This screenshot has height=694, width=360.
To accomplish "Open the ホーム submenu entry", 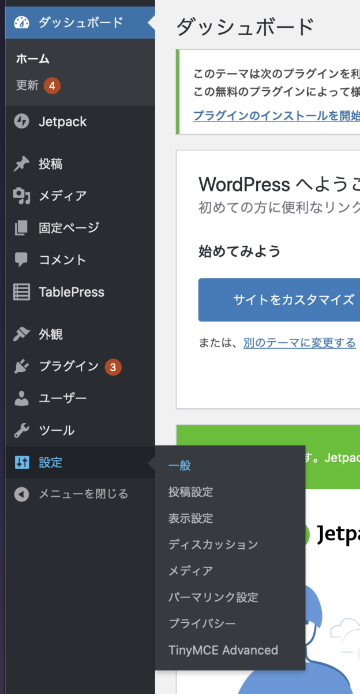I will pyautogui.click(x=33, y=58).
